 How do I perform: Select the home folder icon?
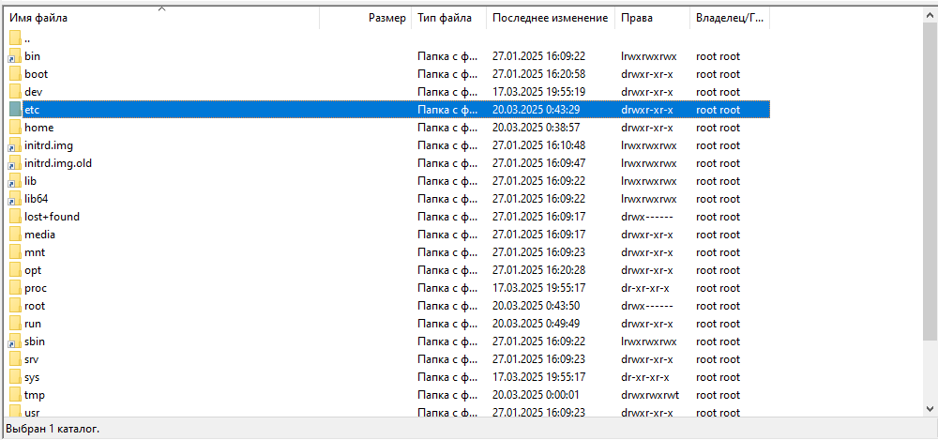coord(15,128)
